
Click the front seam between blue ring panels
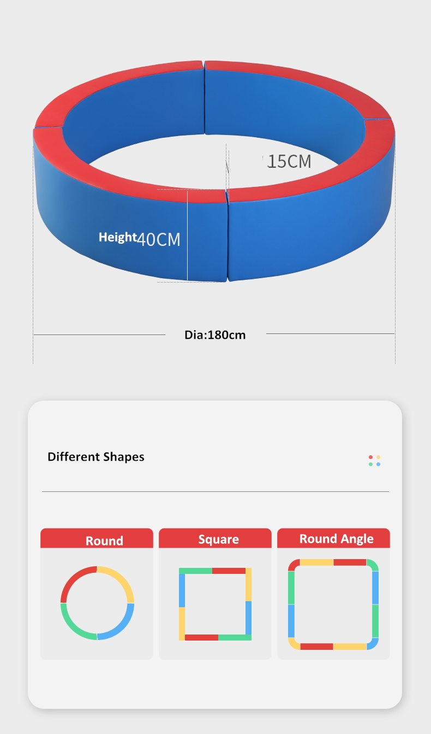click(227, 240)
